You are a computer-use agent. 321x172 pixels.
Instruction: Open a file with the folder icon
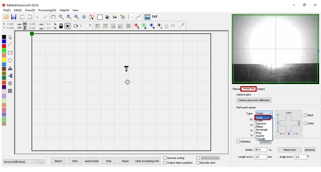6,17
